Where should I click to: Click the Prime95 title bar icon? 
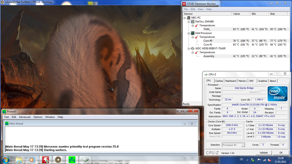(4, 112)
